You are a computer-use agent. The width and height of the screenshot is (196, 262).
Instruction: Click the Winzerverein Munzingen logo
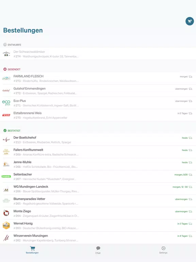6,238
